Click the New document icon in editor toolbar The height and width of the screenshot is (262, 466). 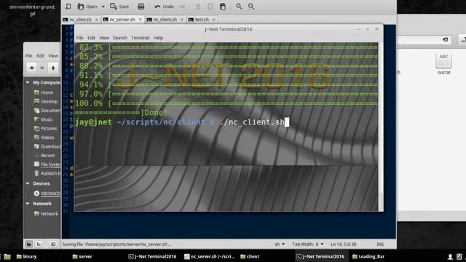tap(68, 7)
